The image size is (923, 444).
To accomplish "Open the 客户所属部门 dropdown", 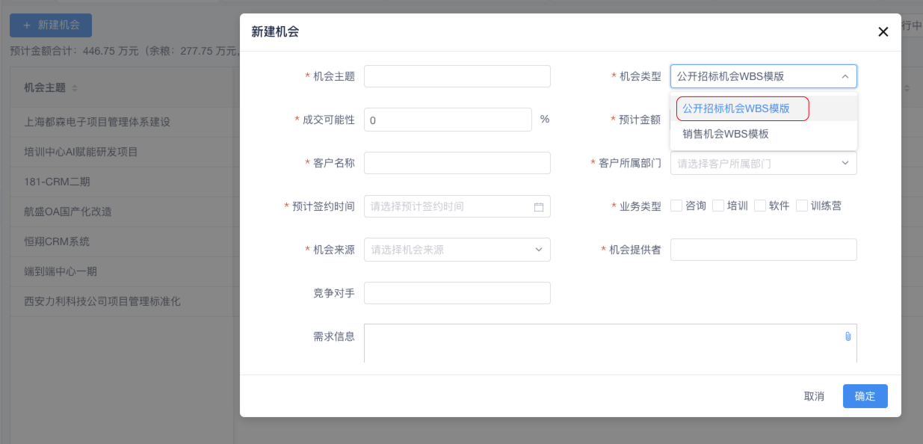I will [x=763, y=163].
